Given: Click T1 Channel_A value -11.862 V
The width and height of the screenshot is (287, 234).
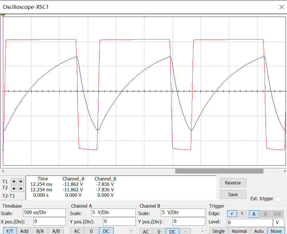Looking at the screenshot, I should [x=73, y=184].
